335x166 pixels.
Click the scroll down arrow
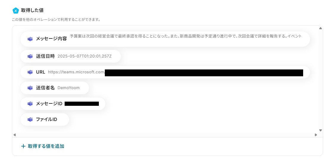320,130
